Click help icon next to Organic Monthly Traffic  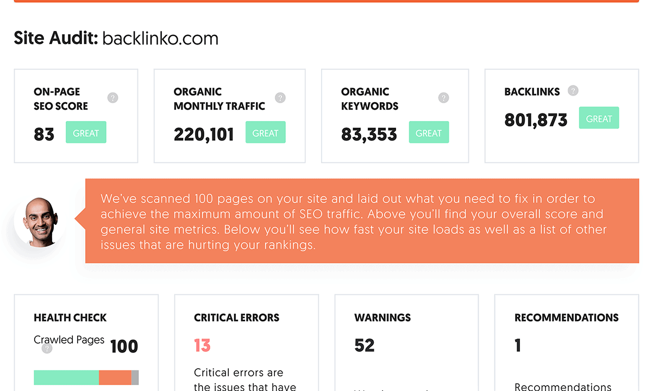click(x=280, y=98)
